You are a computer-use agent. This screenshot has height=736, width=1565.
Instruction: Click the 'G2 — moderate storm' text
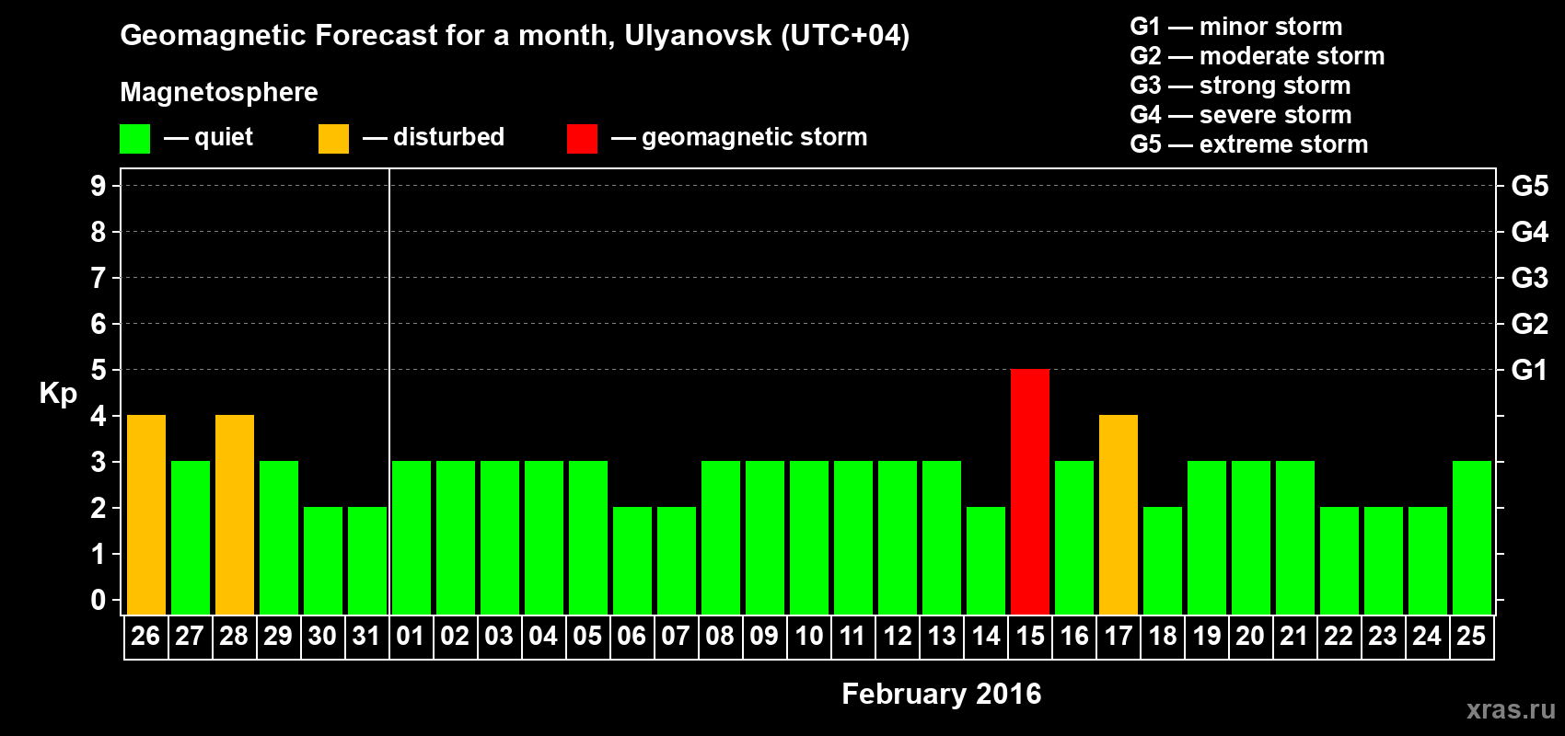[x=1258, y=56]
